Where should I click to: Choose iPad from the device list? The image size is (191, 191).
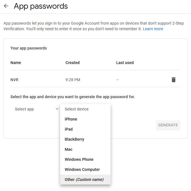click(85, 129)
